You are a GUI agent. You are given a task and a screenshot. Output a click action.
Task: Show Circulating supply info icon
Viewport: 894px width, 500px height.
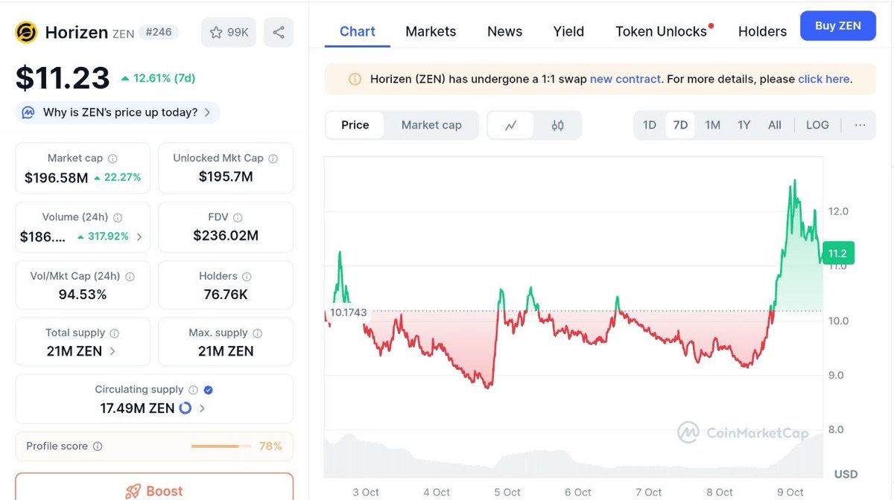coord(193,390)
